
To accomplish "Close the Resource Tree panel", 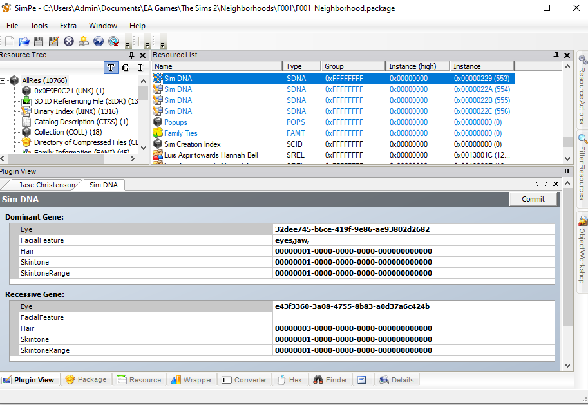I will 142,55.
